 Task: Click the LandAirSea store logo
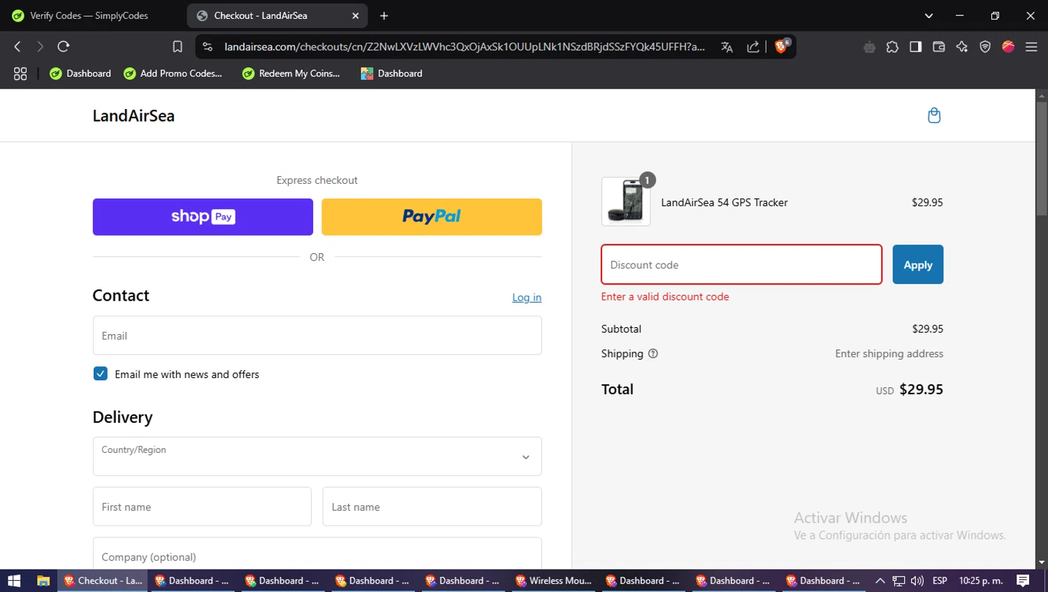click(x=133, y=116)
